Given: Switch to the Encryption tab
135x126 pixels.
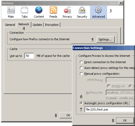Looking at the screenshot, I should [x=52, y=25].
